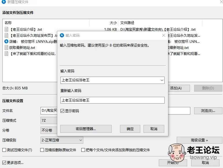Expand the 输入密码 dropdown arrow
Image resolution: width=223 pixels, height=168 pixels.
(x=161, y=80)
